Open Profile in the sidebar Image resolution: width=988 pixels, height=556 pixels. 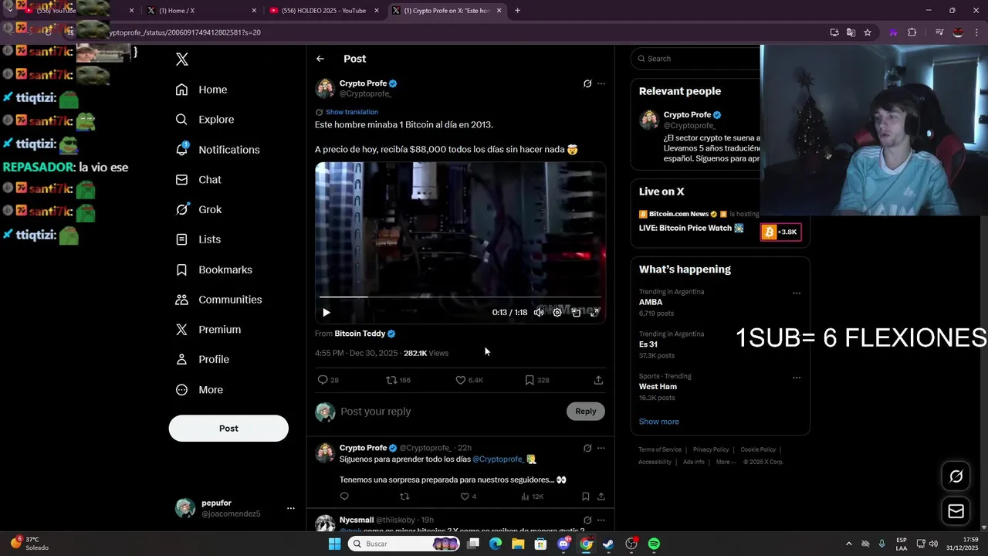tap(202, 360)
